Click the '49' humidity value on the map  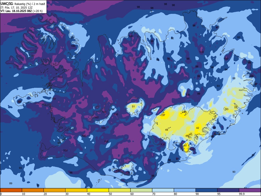(x=167, y=130)
